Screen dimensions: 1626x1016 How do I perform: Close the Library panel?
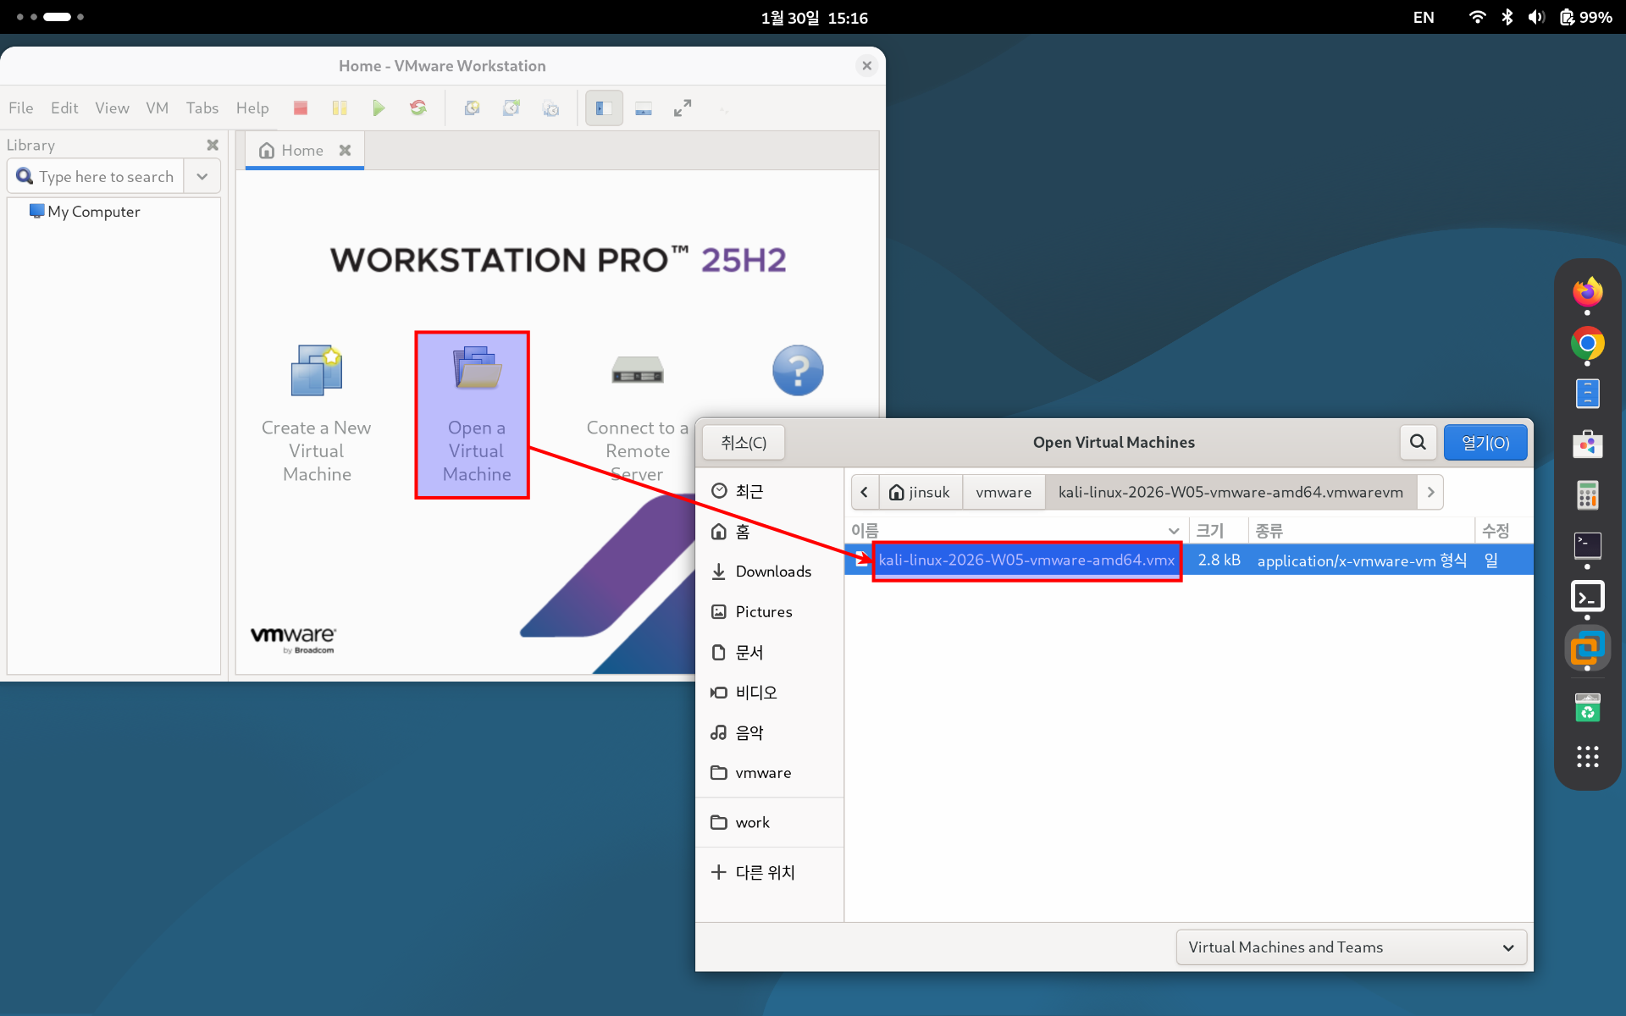(x=213, y=145)
